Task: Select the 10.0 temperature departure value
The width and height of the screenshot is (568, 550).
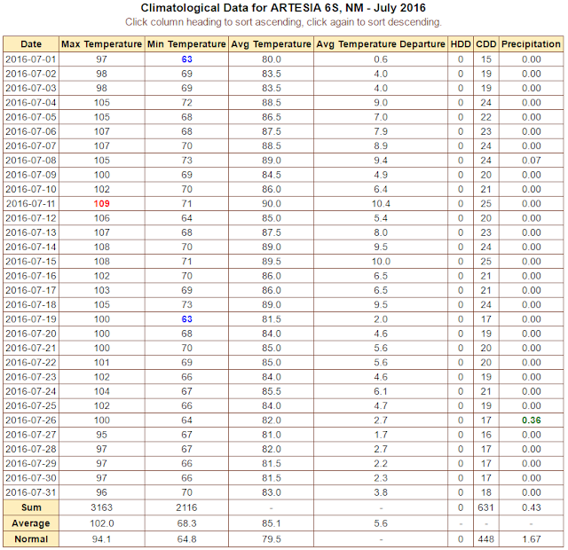Action: pos(381,262)
